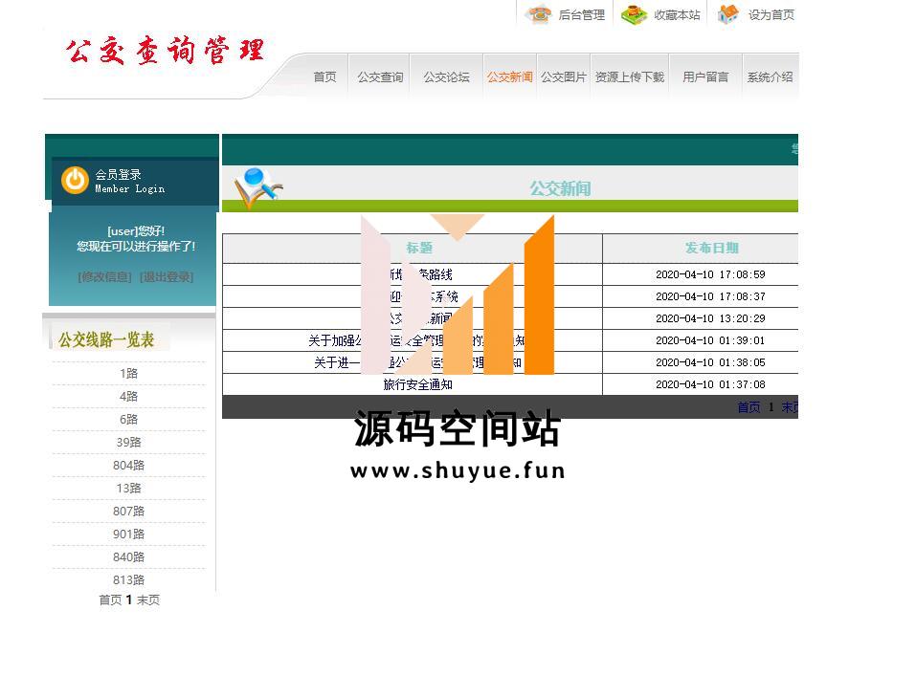Image resolution: width=916 pixels, height=698 pixels.
Task: Click the date 2020-04-10 01:39:01
Action: pyautogui.click(x=710, y=340)
